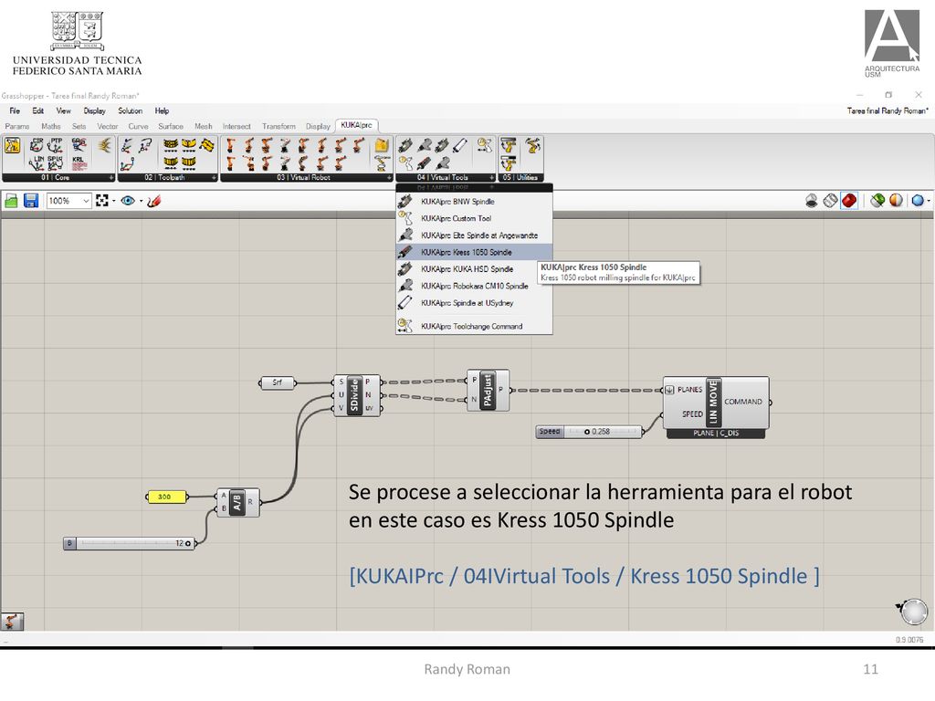Open the Help menu

coord(163,110)
